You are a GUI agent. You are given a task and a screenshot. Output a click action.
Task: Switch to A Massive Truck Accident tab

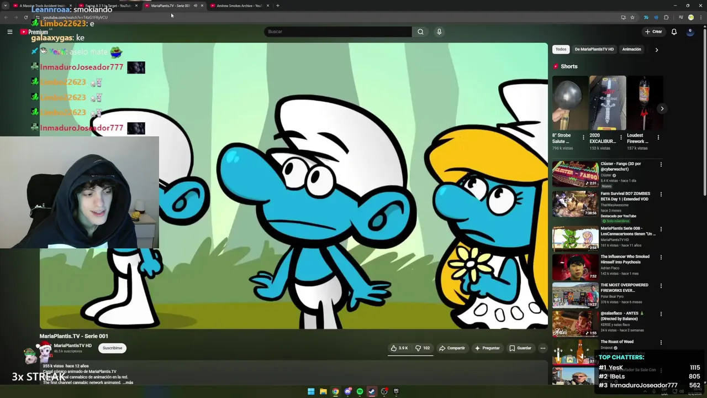pos(43,6)
